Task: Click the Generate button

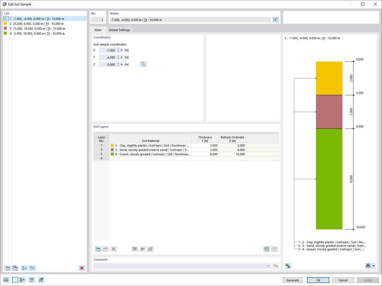Action: coord(293,280)
